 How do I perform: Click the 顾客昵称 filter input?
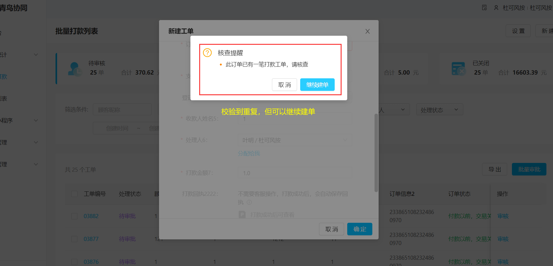tap(122, 110)
